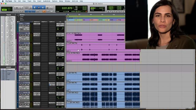Click first insert slot on first purple track
This screenshot has width=196, height=110.
click(x=37, y=34)
